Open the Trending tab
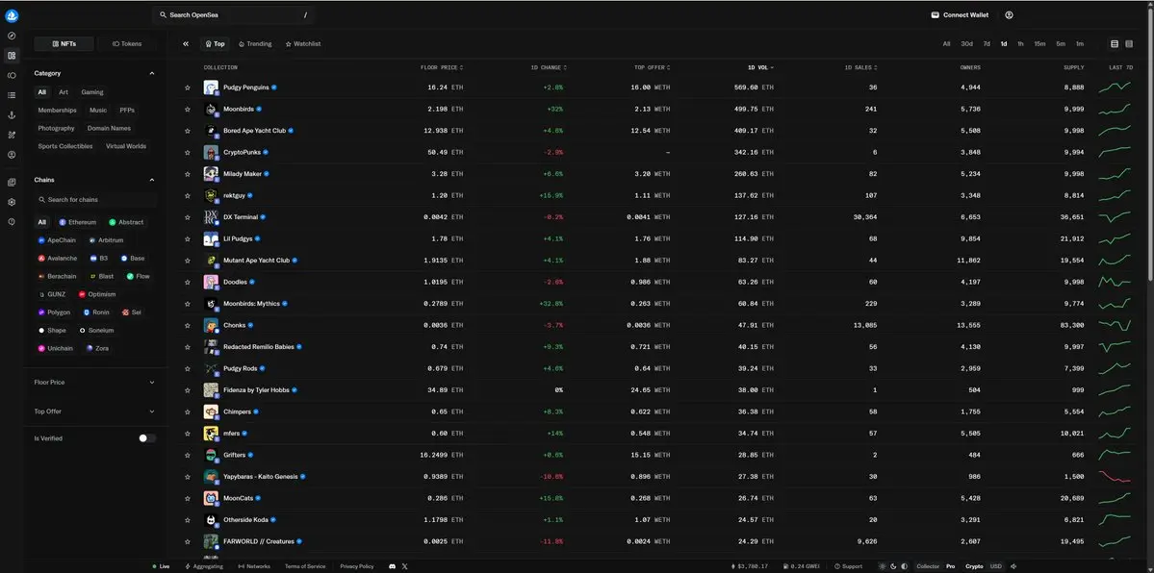Screen dimensions: 1154x573 pyautogui.click(x=255, y=44)
